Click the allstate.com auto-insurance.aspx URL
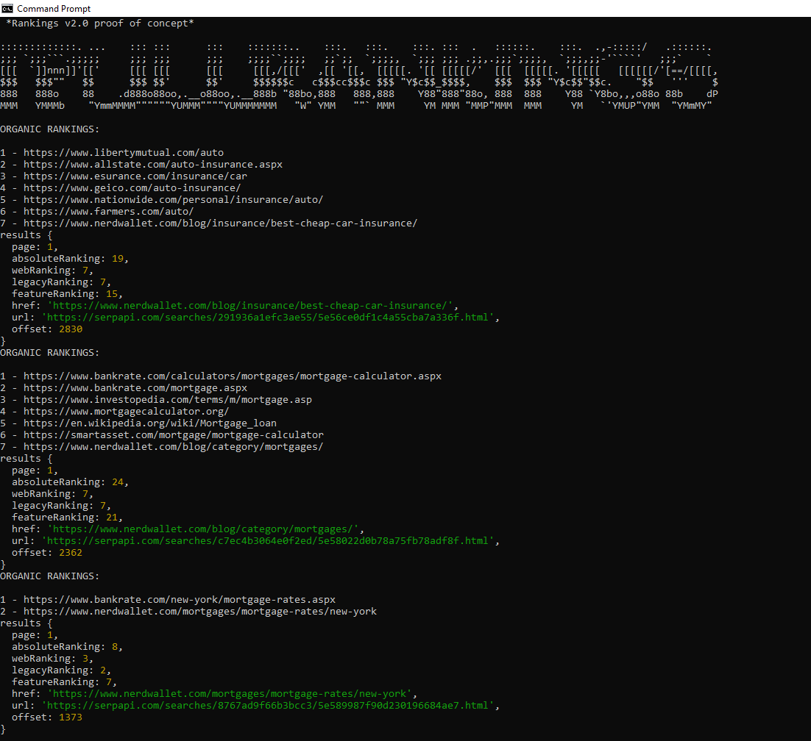This screenshot has height=741, width=811. tap(152, 165)
